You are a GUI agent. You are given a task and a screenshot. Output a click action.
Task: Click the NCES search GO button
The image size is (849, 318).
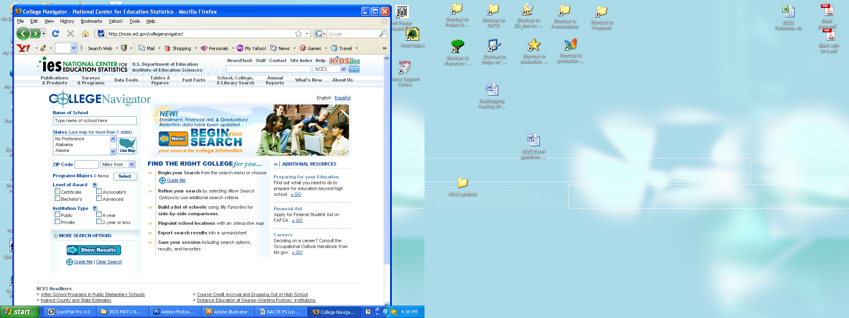(354, 69)
